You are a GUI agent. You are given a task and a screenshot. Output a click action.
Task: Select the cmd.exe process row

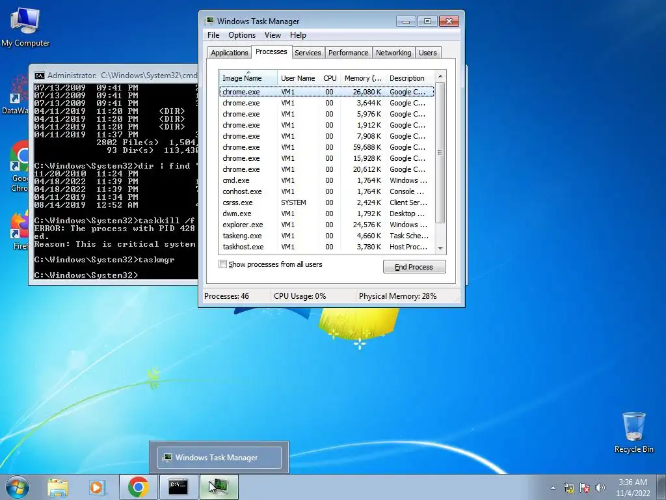pyautogui.click(x=326, y=180)
